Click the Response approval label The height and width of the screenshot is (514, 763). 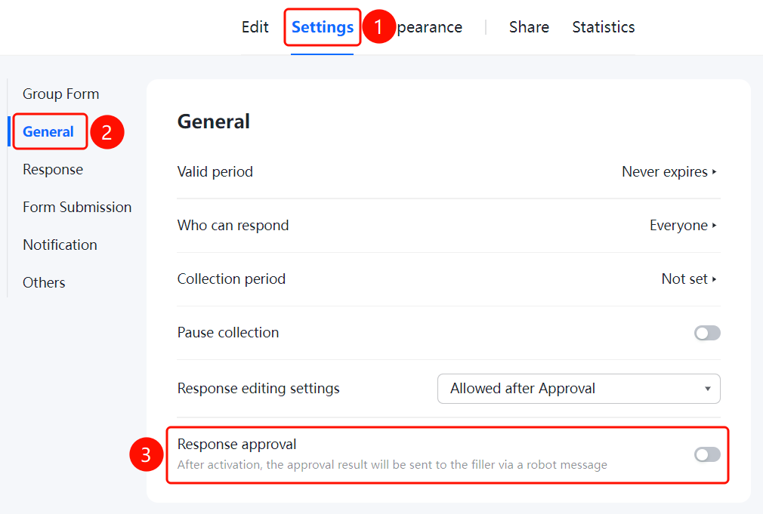[237, 444]
